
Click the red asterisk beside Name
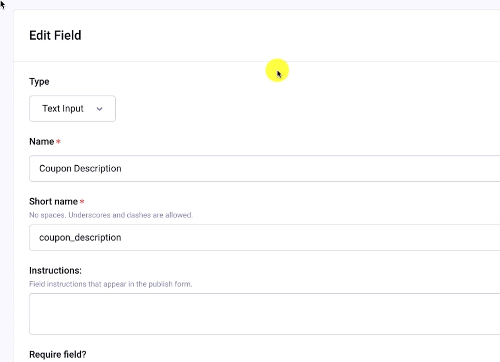pyautogui.click(x=59, y=142)
